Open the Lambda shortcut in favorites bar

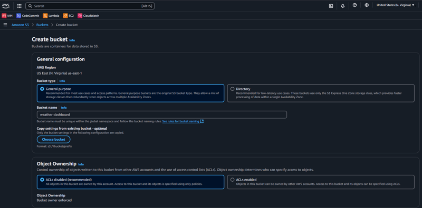tap(51, 16)
